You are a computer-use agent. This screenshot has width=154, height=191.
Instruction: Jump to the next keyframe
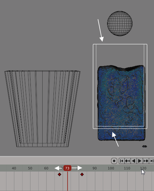point(146,161)
